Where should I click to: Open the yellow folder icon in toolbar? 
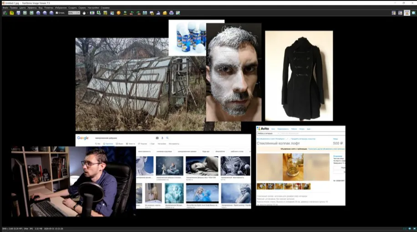pos(165,13)
